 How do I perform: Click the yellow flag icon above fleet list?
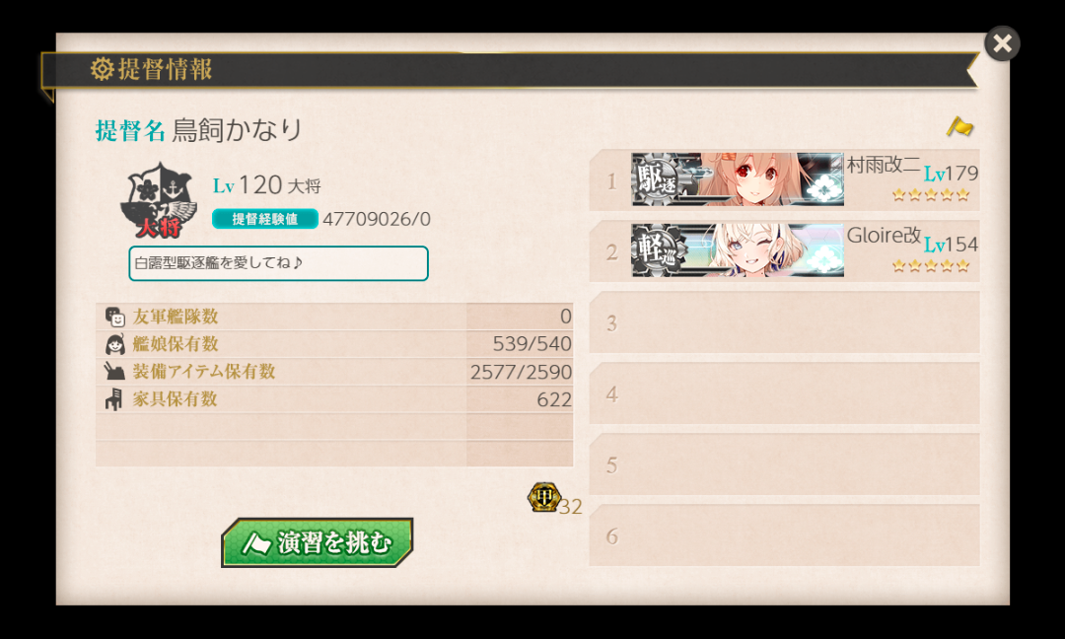[x=959, y=126]
